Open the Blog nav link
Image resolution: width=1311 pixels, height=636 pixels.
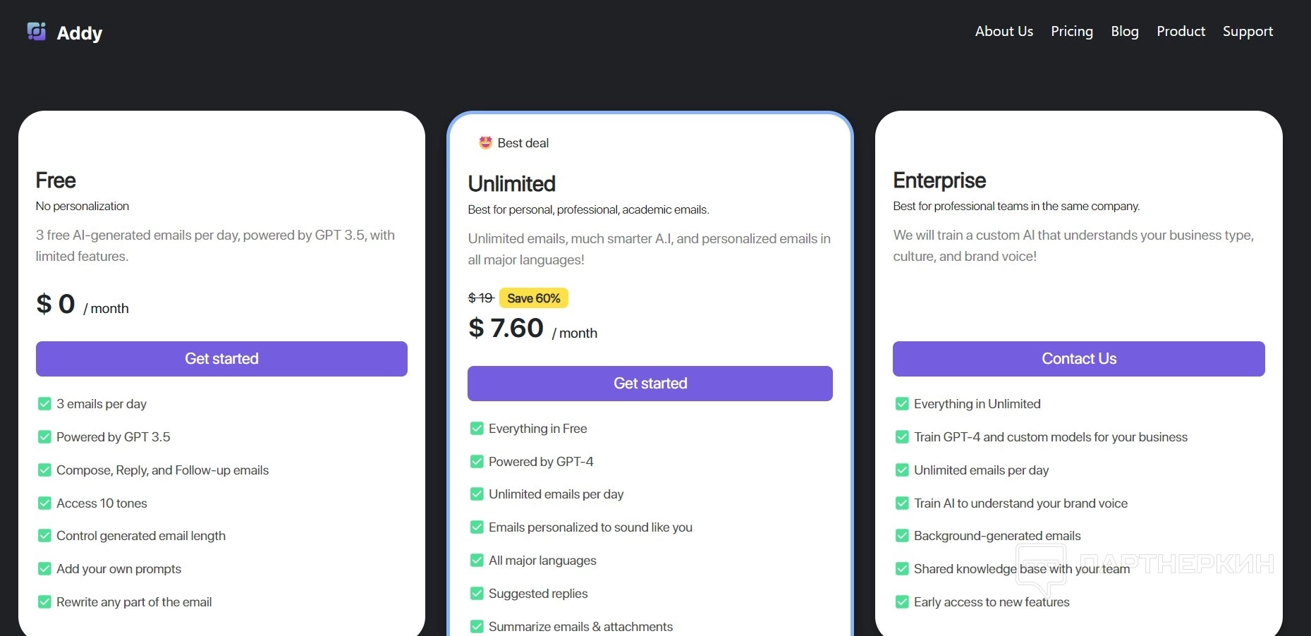coord(1124,31)
